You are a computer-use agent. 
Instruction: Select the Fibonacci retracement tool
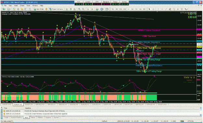point(174,9)
